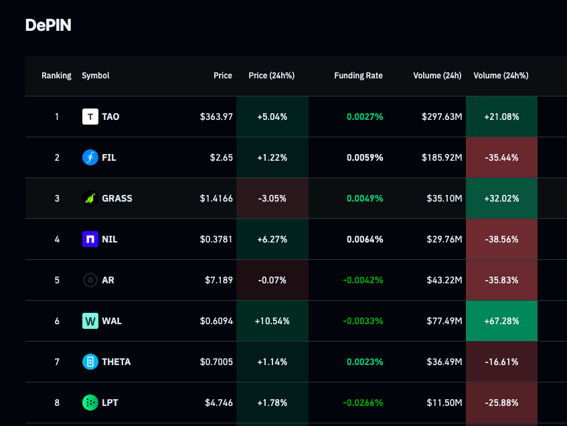Click the +6.27% price change cell
567x426 pixels.
[x=272, y=239]
